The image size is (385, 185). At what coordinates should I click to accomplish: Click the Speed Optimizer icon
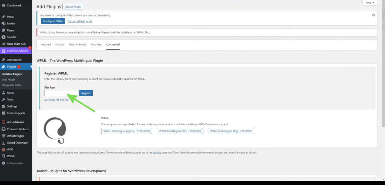[3, 143]
